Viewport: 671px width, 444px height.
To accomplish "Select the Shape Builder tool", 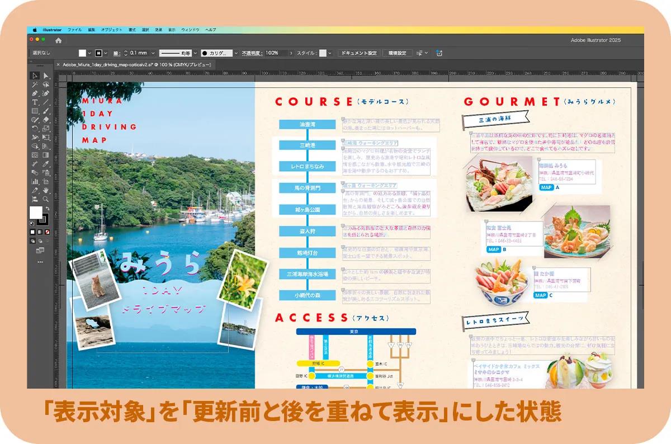I will [x=35, y=146].
